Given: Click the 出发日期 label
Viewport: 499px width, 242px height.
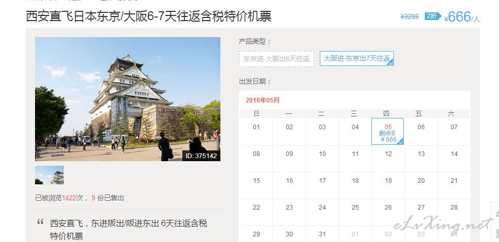Looking at the screenshot, I should point(254,81).
